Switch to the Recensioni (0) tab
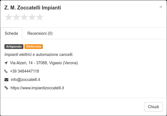The width and height of the screenshot is (167, 116). [x=40, y=33]
